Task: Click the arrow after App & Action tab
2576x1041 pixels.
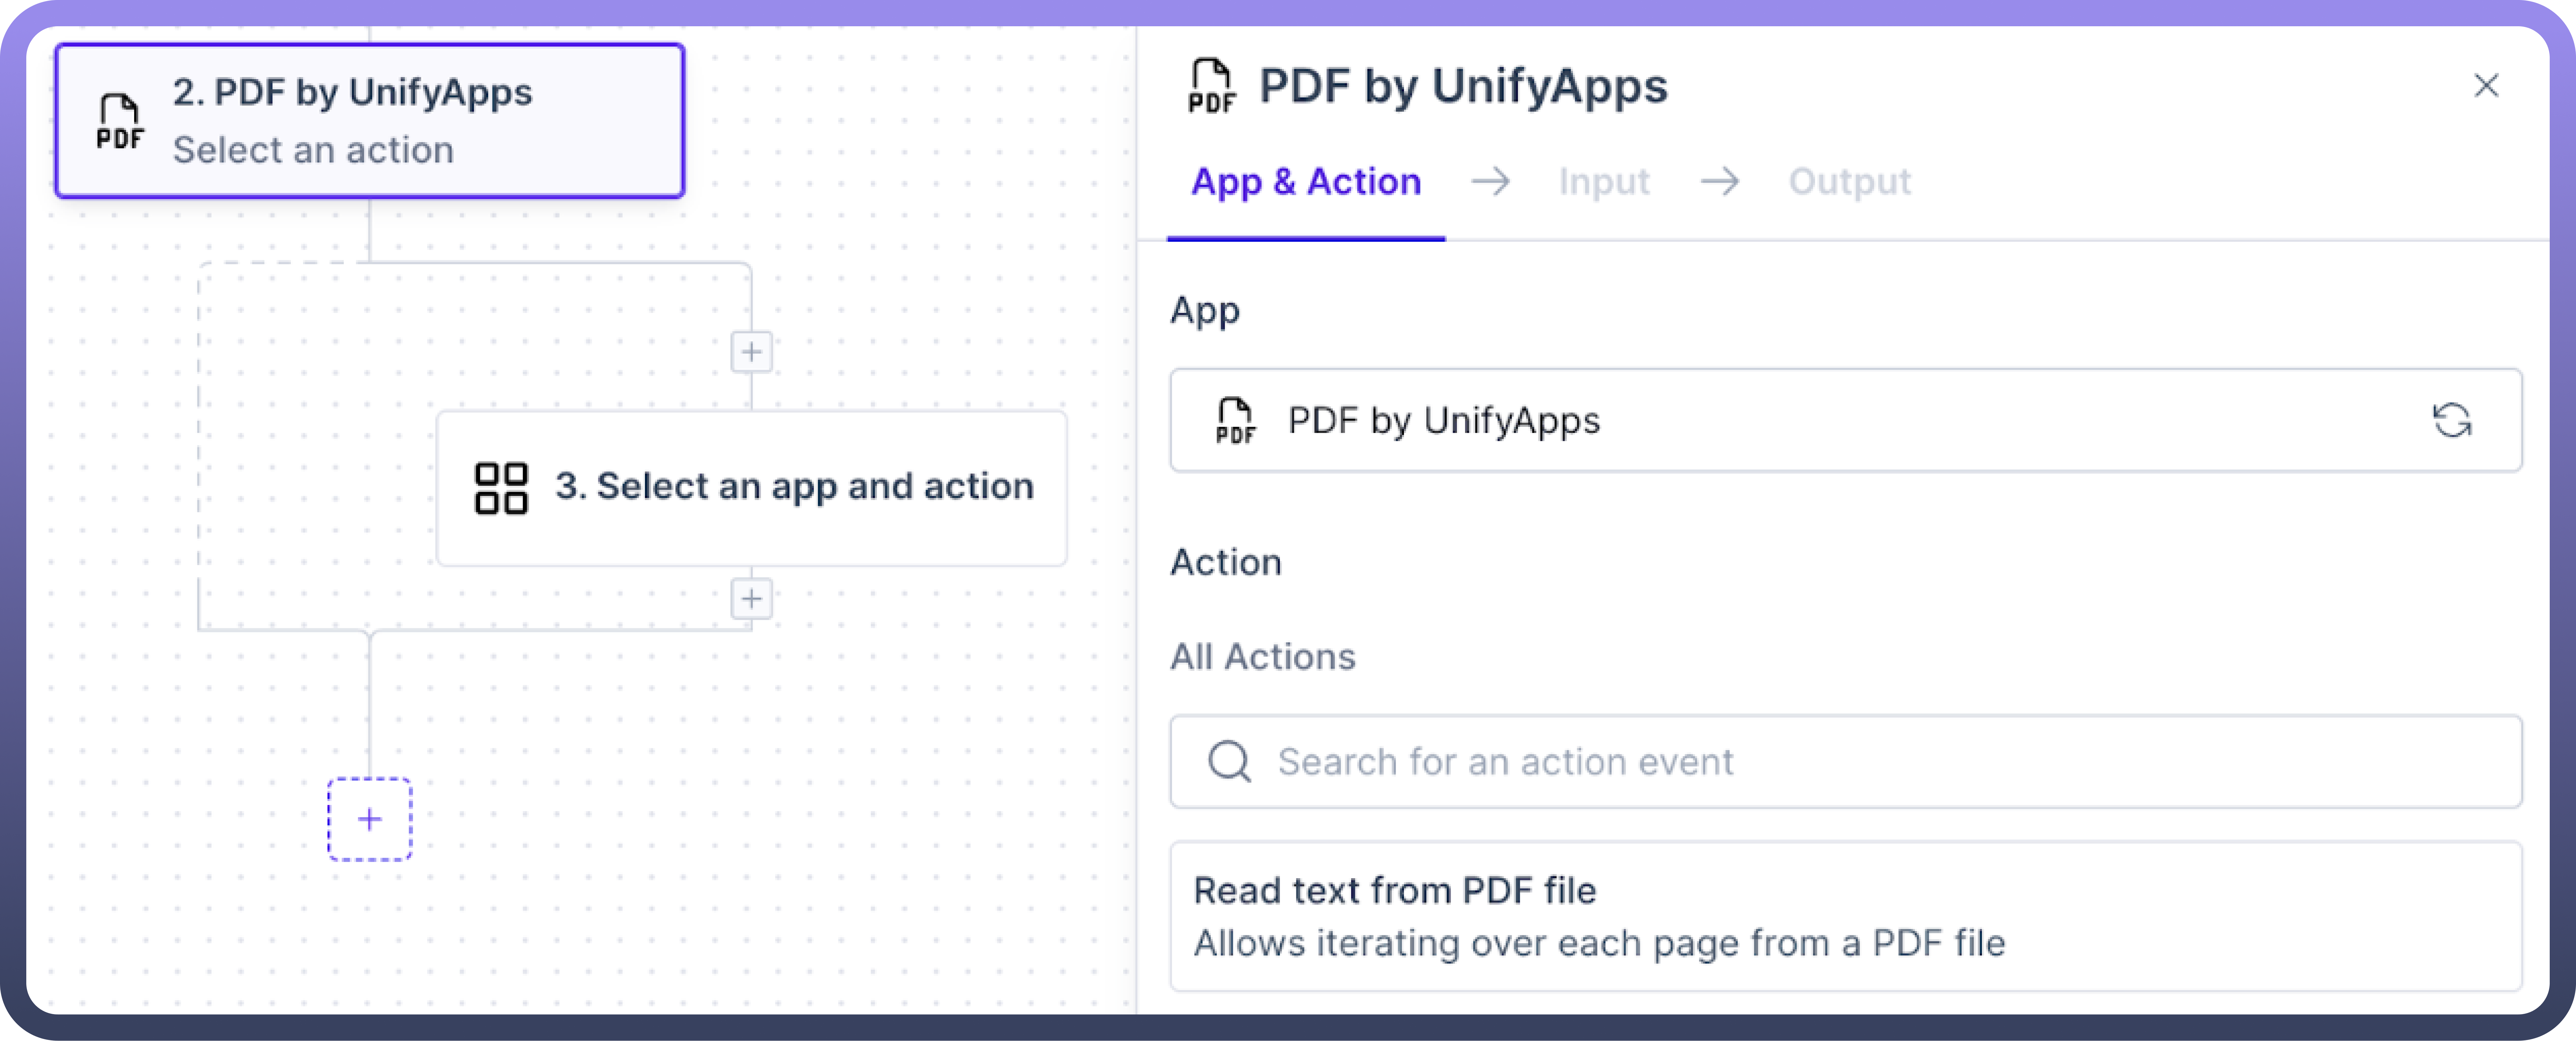Action: point(1490,182)
